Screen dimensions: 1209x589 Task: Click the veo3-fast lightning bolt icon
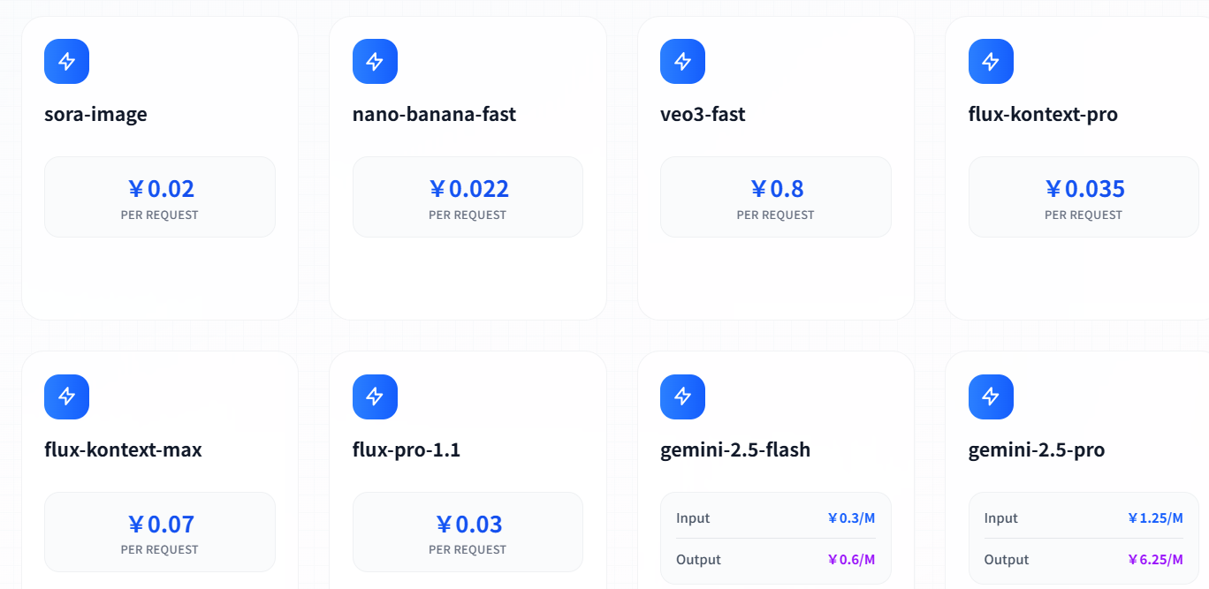click(x=682, y=62)
